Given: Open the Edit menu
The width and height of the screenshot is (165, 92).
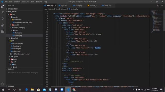Looking at the screenshot, I should point(11,2).
